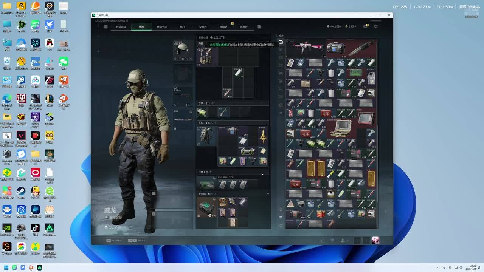484x272 pixels.
Task: Click the player avatar at bottom right
Action: tap(375, 240)
